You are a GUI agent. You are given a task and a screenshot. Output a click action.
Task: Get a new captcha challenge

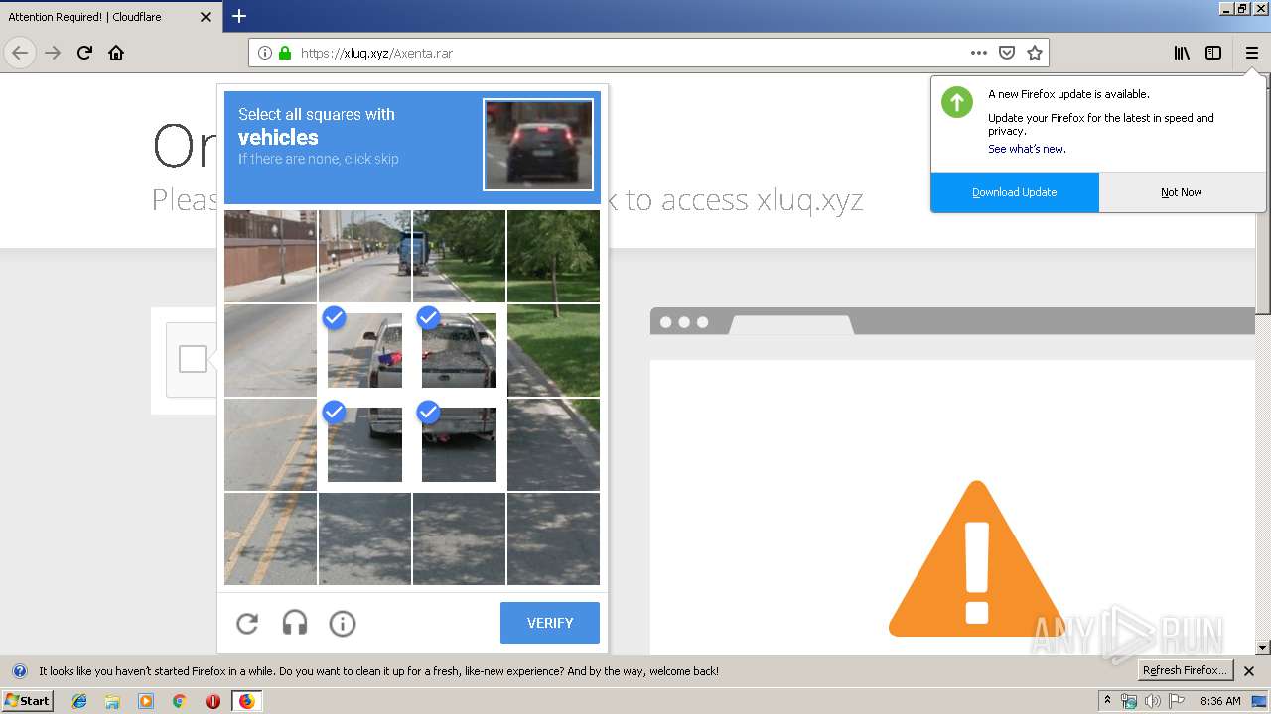click(247, 623)
